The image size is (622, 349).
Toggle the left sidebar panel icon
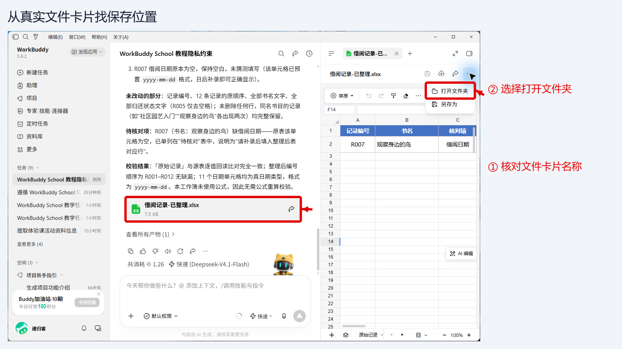(16, 37)
